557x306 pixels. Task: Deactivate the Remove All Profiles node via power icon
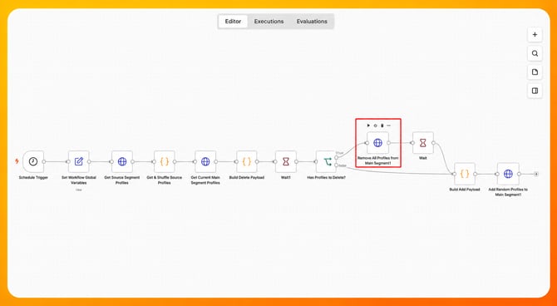coord(375,126)
